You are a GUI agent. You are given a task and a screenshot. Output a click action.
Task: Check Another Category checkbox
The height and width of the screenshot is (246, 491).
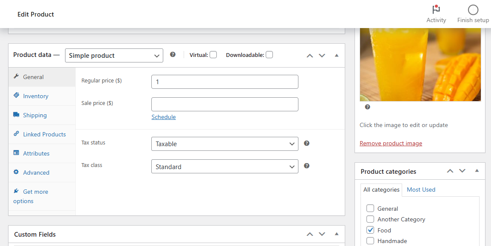tap(370, 219)
